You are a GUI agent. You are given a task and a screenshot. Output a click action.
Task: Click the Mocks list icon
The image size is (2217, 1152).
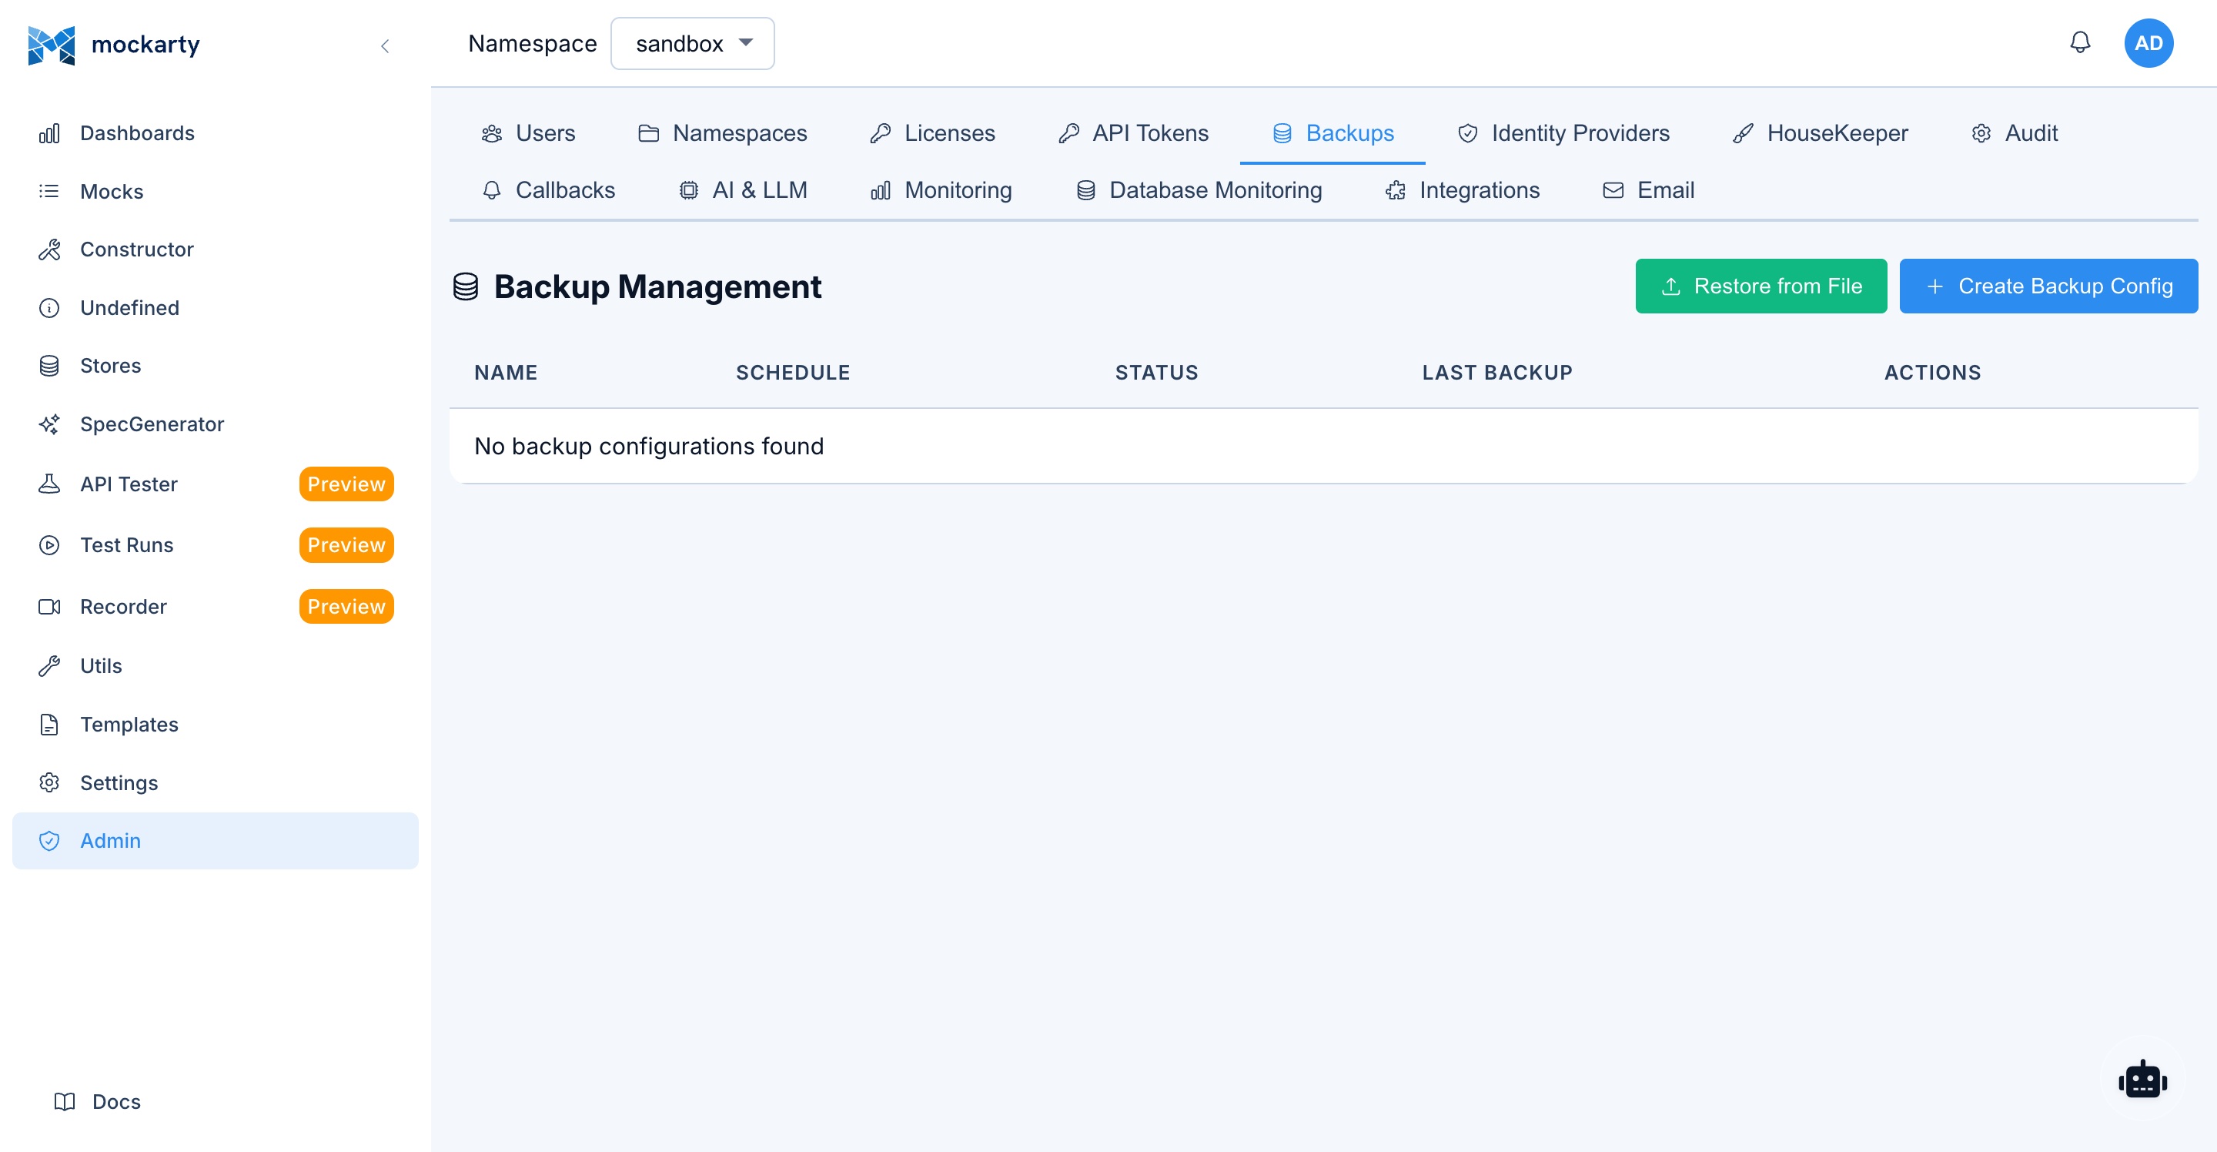coord(49,191)
